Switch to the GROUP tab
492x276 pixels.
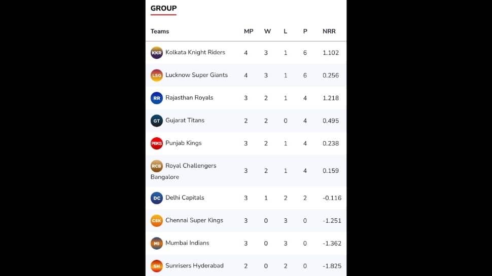163,8
